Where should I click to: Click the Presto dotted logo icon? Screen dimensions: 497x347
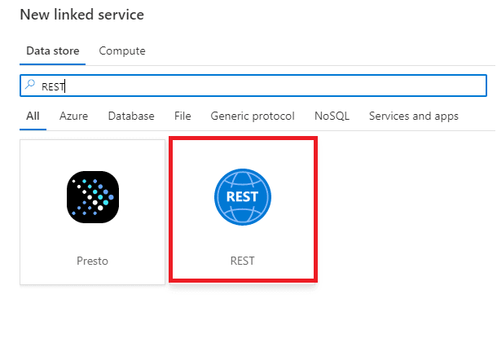tap(92, 196)
